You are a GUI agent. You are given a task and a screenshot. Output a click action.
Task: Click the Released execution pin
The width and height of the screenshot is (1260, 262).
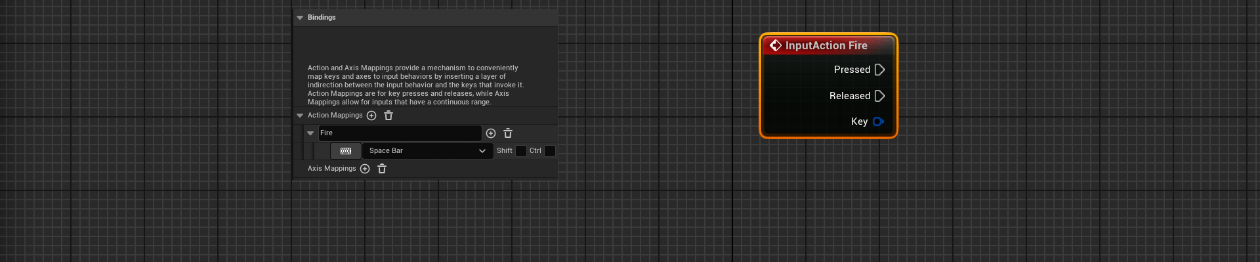click(x=880, y=96)
